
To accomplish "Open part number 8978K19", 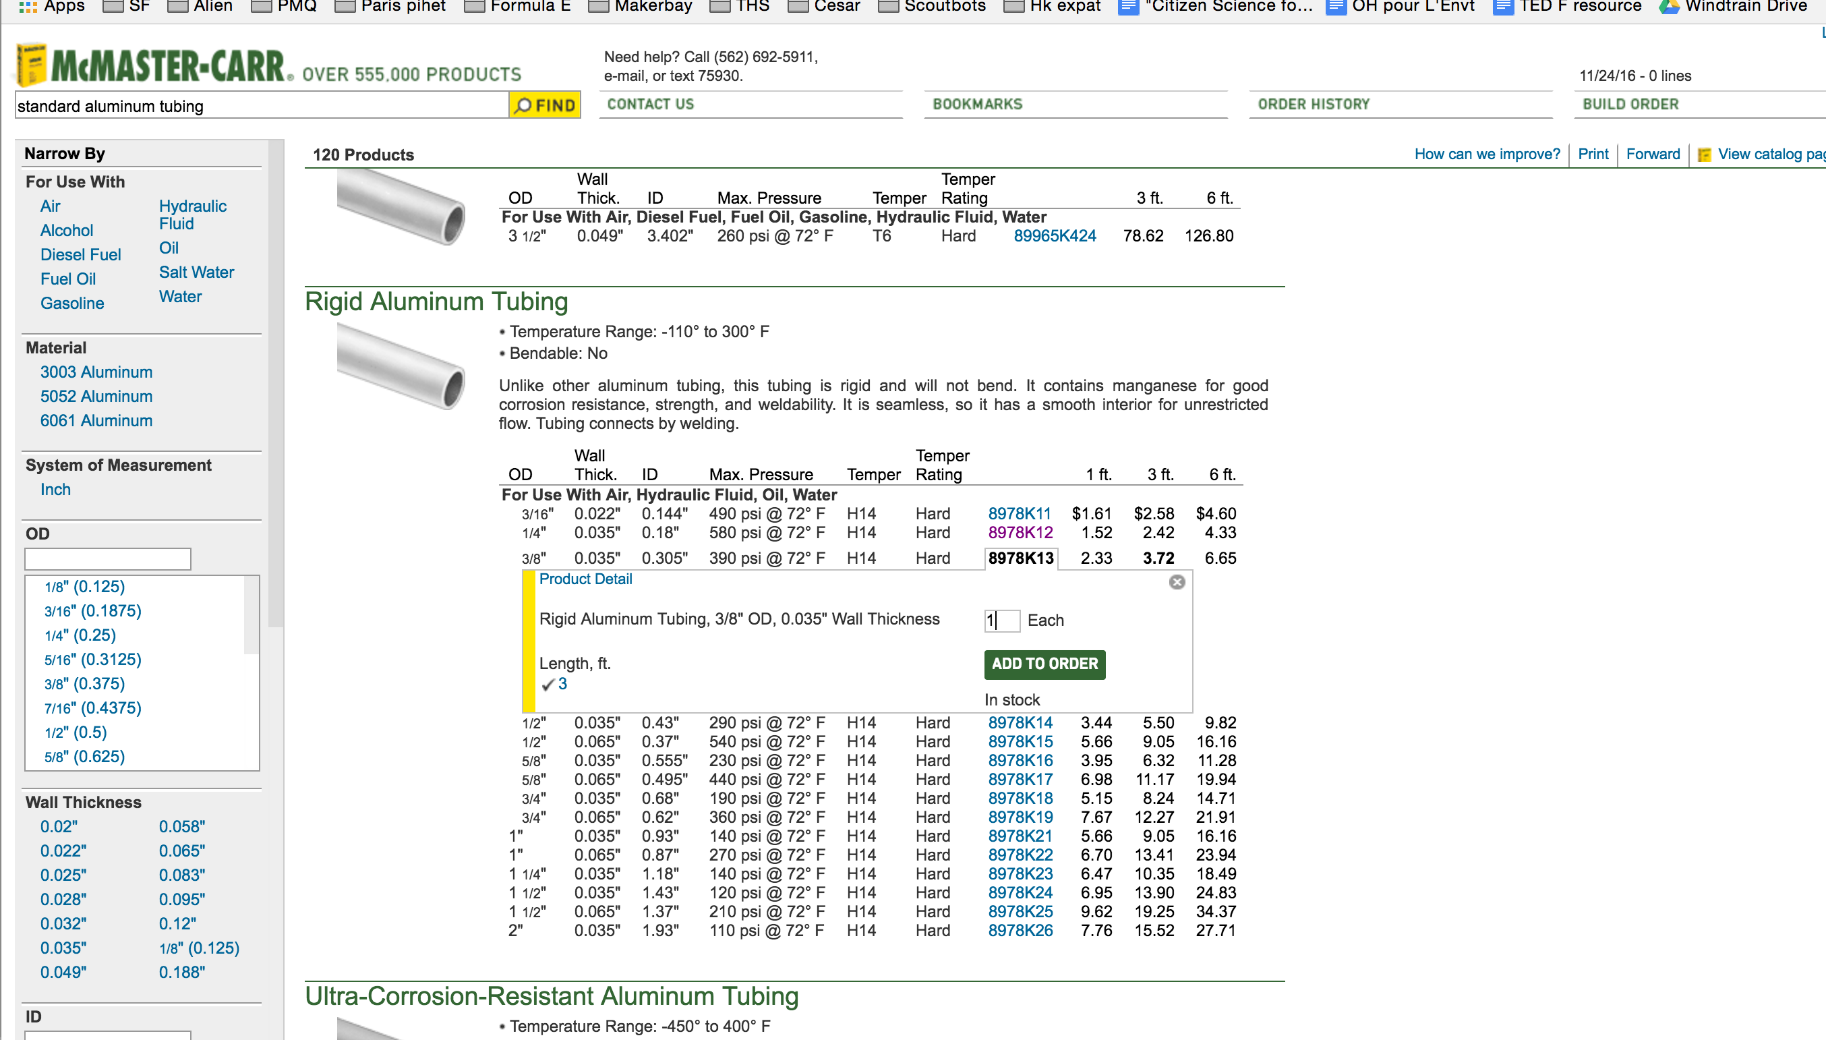I will pos(1020,817).
